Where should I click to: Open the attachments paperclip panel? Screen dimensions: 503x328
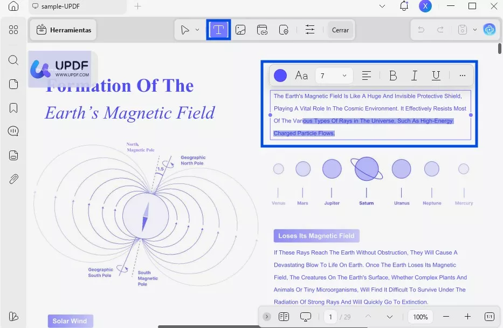point(13,179)
